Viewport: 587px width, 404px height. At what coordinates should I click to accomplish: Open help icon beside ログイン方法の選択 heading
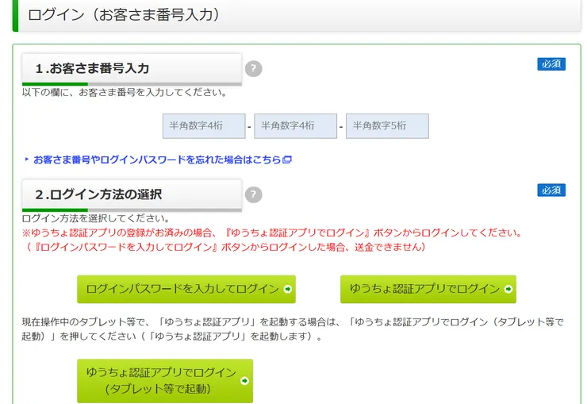coord(254,194)
